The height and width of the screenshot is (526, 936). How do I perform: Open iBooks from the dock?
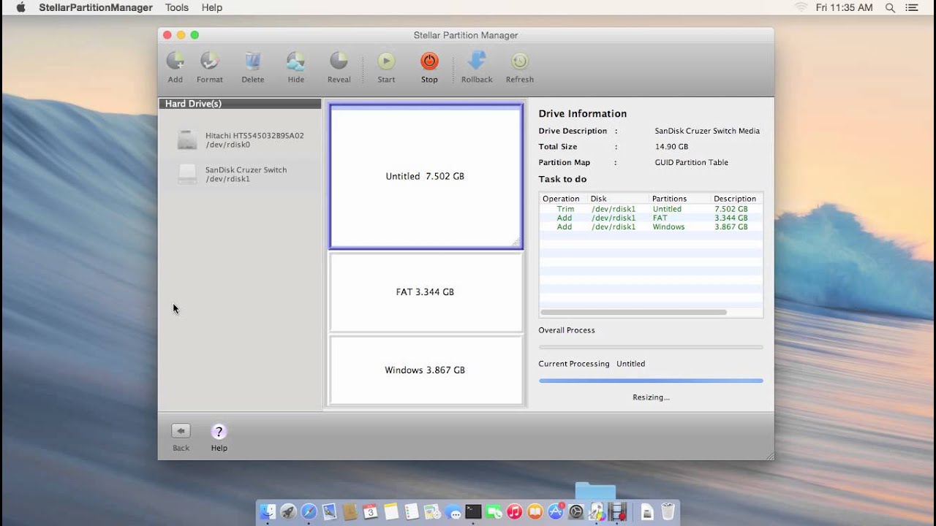(x=535, y=511)
